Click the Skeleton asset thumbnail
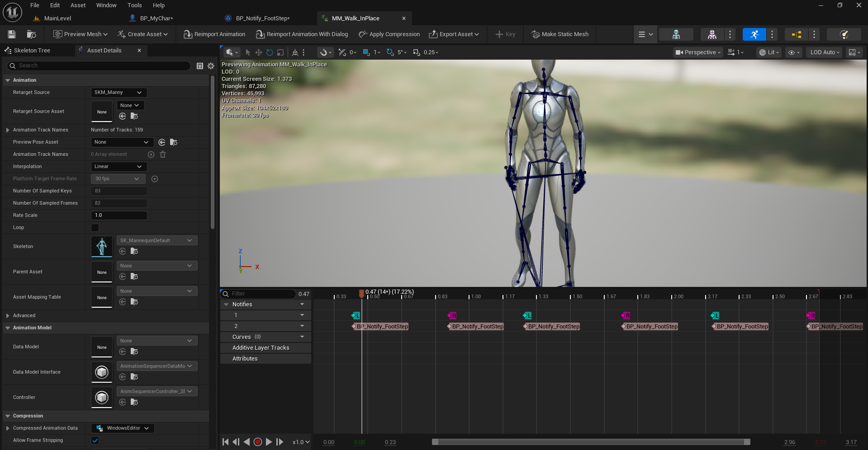The width and height of the screenshot is (868, 450). (102, 247)
